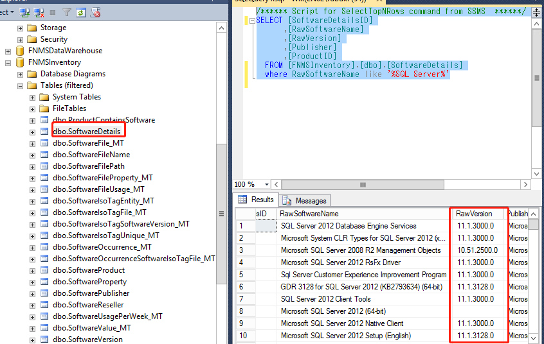
Task: Expand FileTables folder
Action: click(32, 109)
